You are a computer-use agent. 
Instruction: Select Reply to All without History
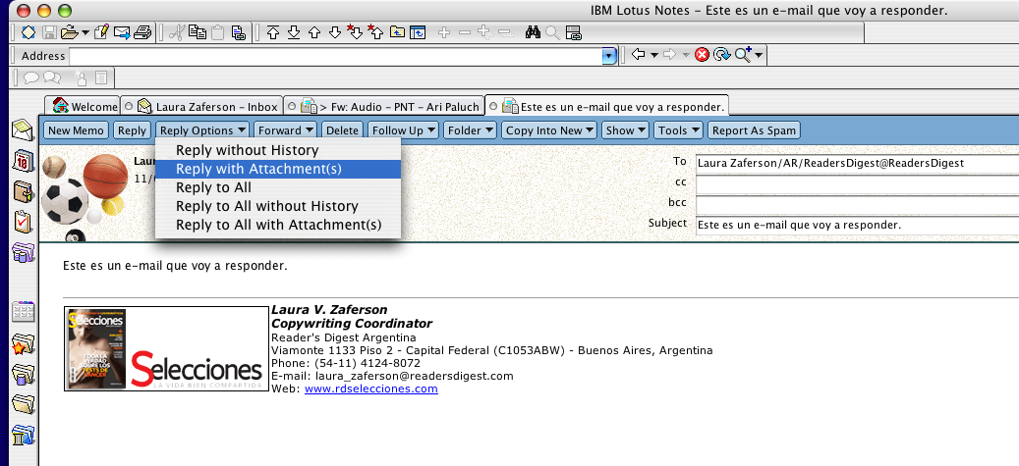point(277,206)
